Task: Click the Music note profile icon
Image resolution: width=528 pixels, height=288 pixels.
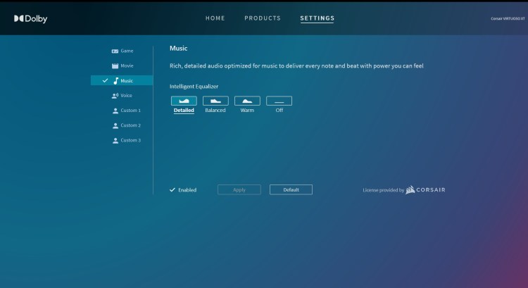Action: click(115, 80)
